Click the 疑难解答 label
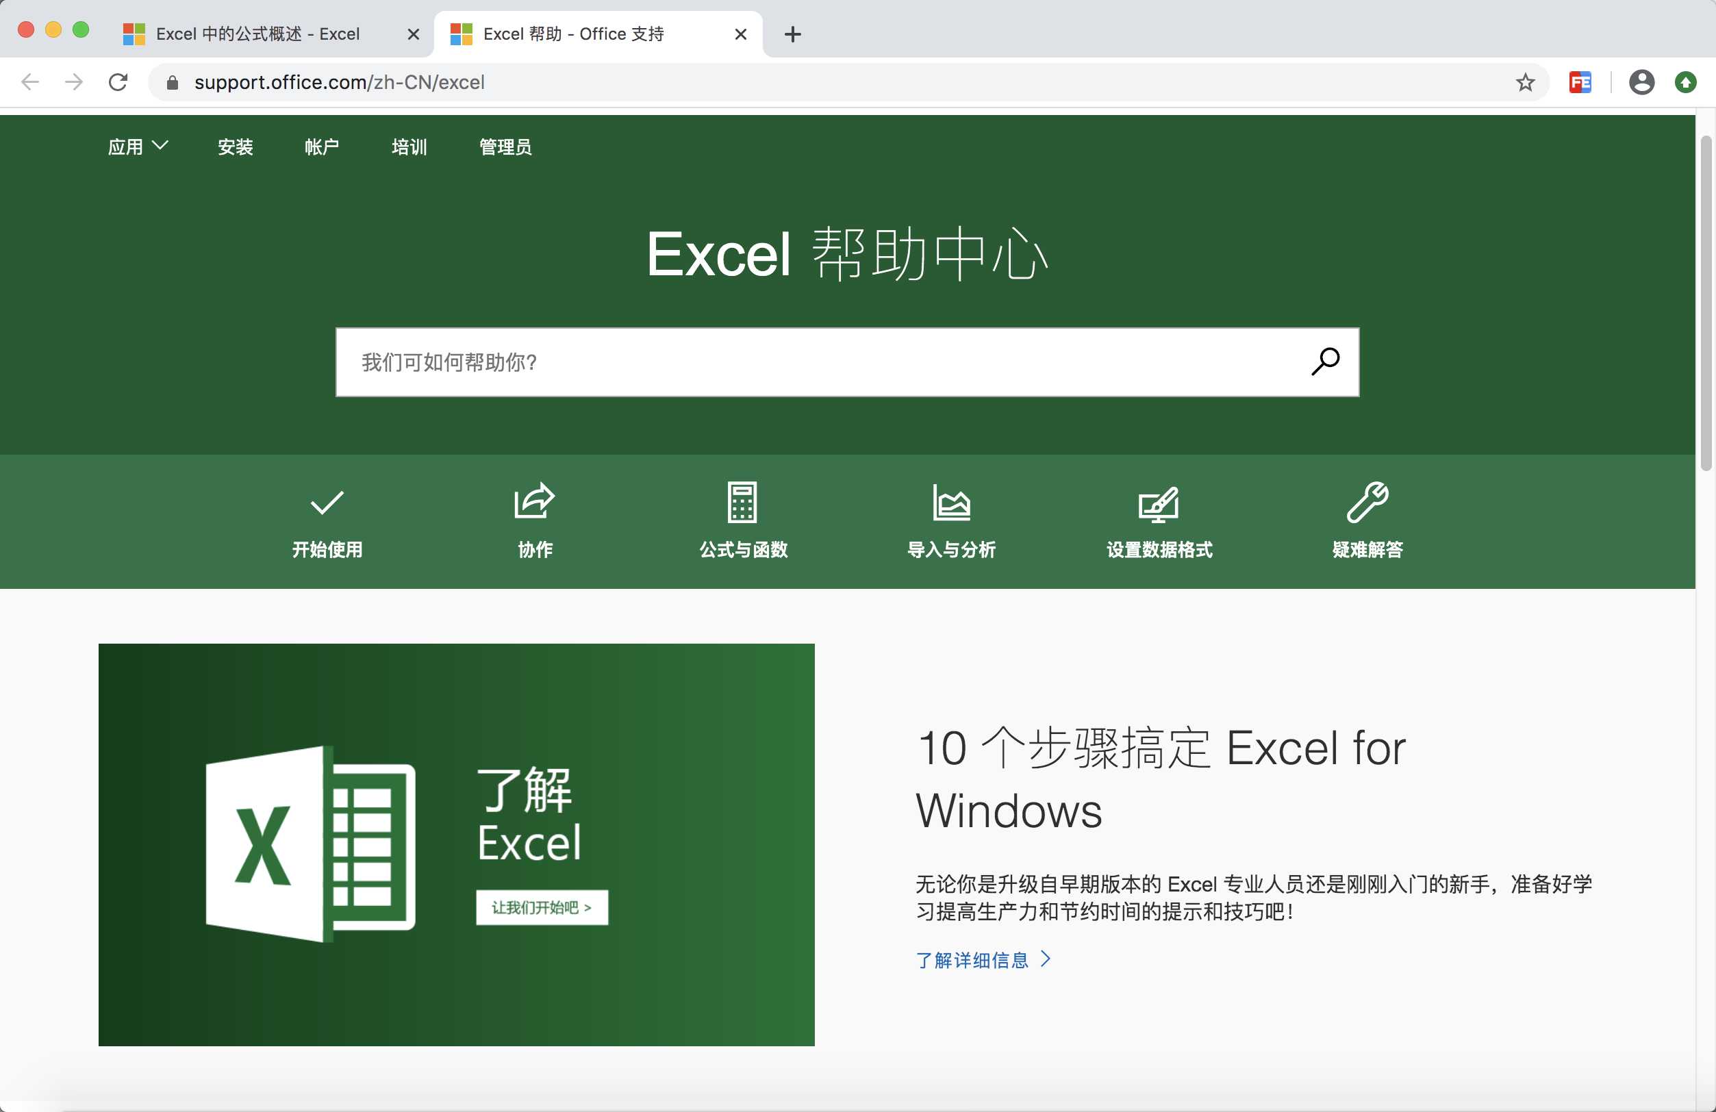The width and height of the screenshot is (1716, 1112). click(x=1367, y=550)
